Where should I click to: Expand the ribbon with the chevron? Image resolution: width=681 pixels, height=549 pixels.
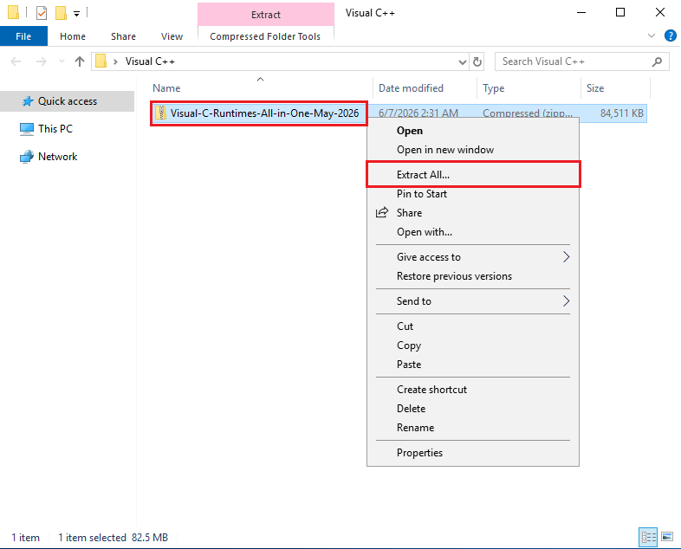pos(651,36)
